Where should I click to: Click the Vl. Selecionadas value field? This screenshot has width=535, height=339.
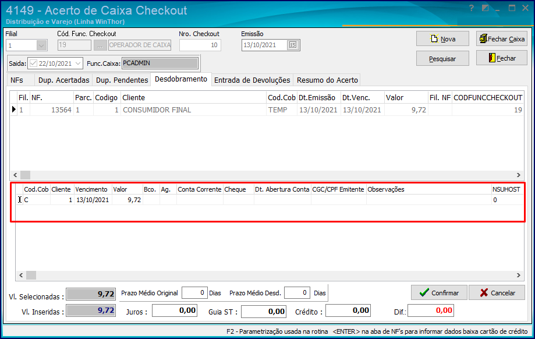(91, 294)
